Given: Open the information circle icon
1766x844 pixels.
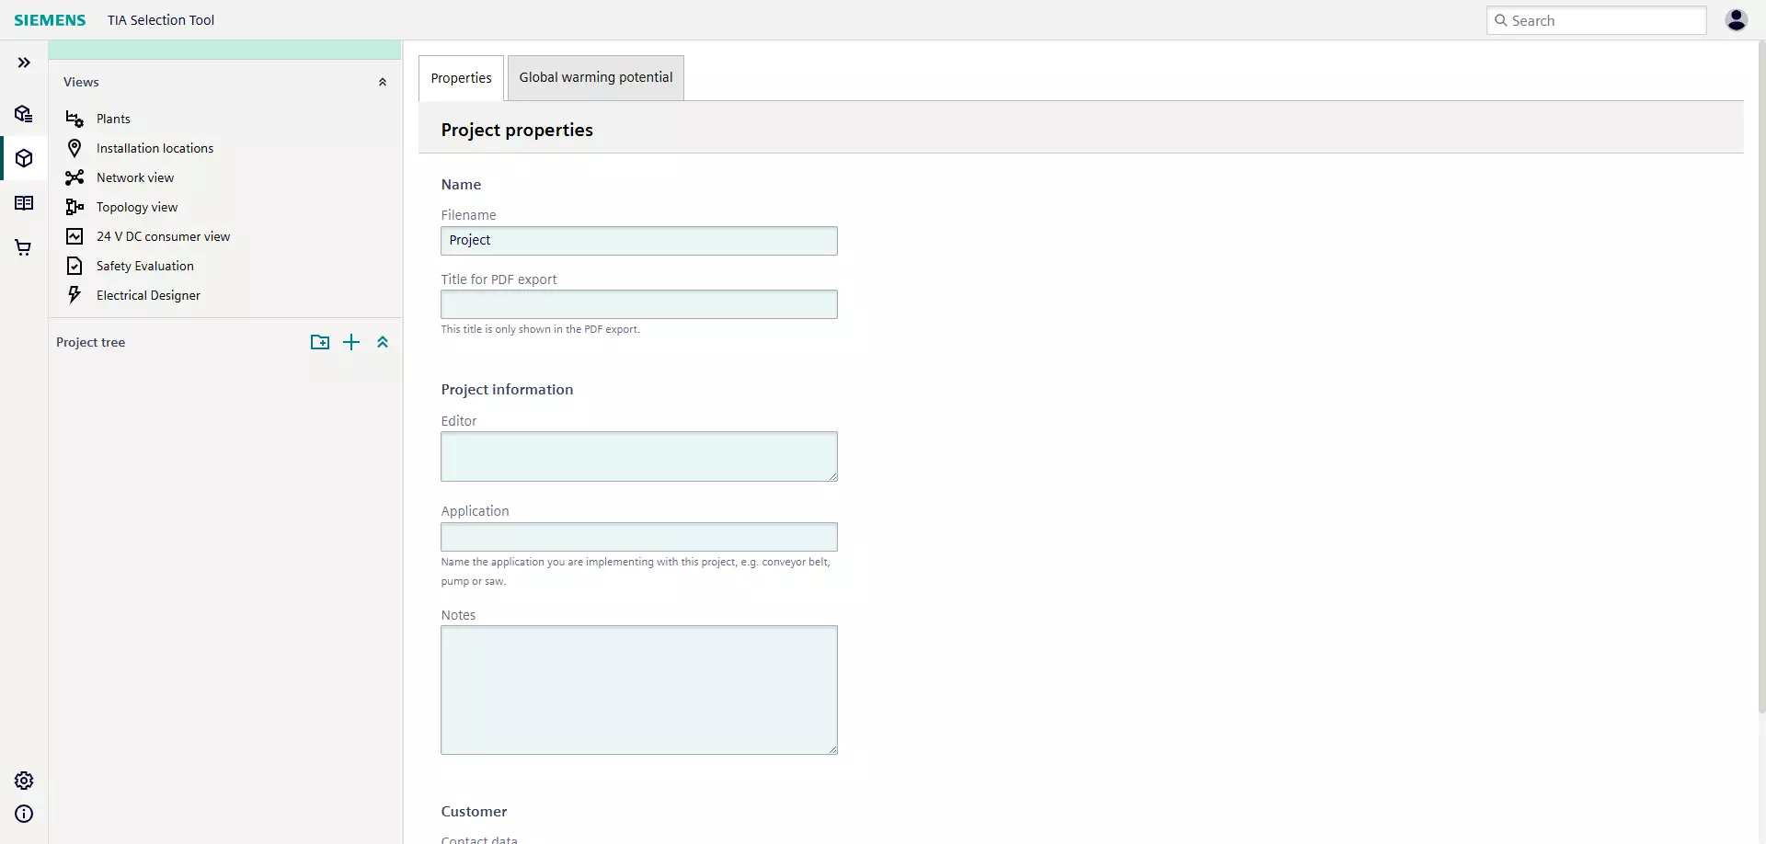Looking at the screenshot, I should (x=24, y=814).
